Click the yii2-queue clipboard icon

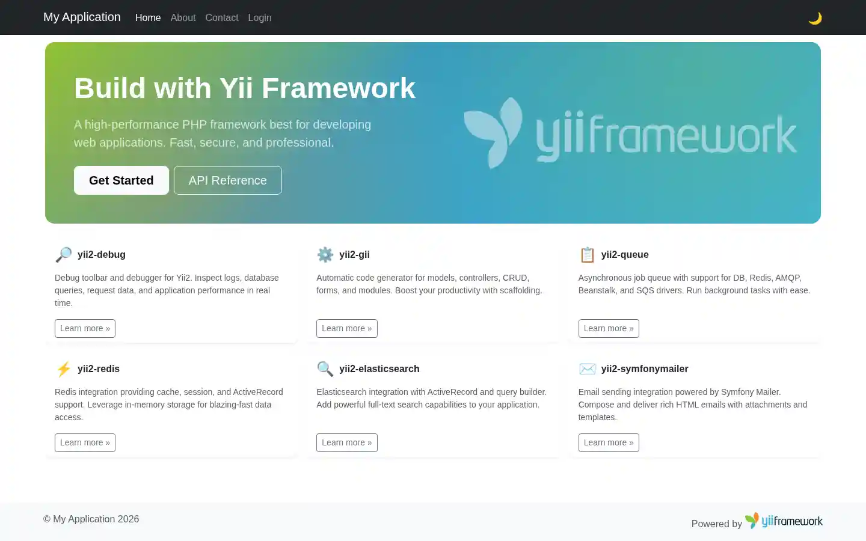(587, 255)
